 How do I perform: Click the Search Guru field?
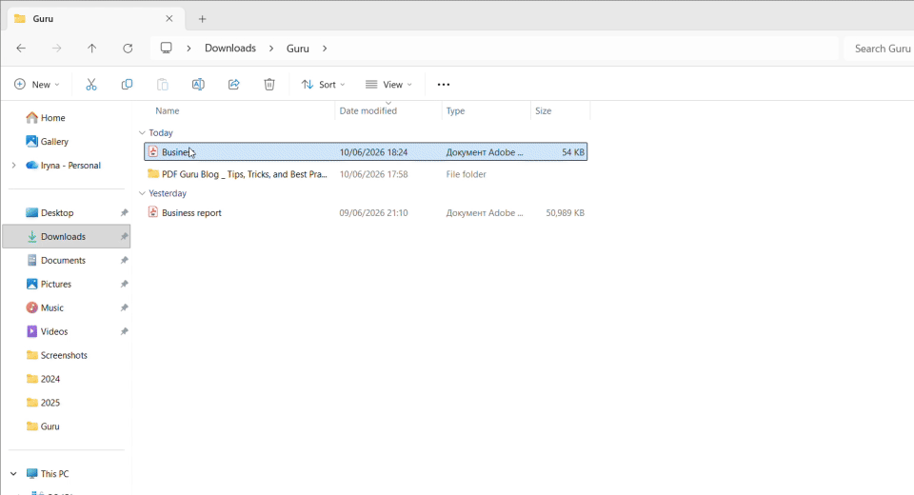click(x=879, y=49)
